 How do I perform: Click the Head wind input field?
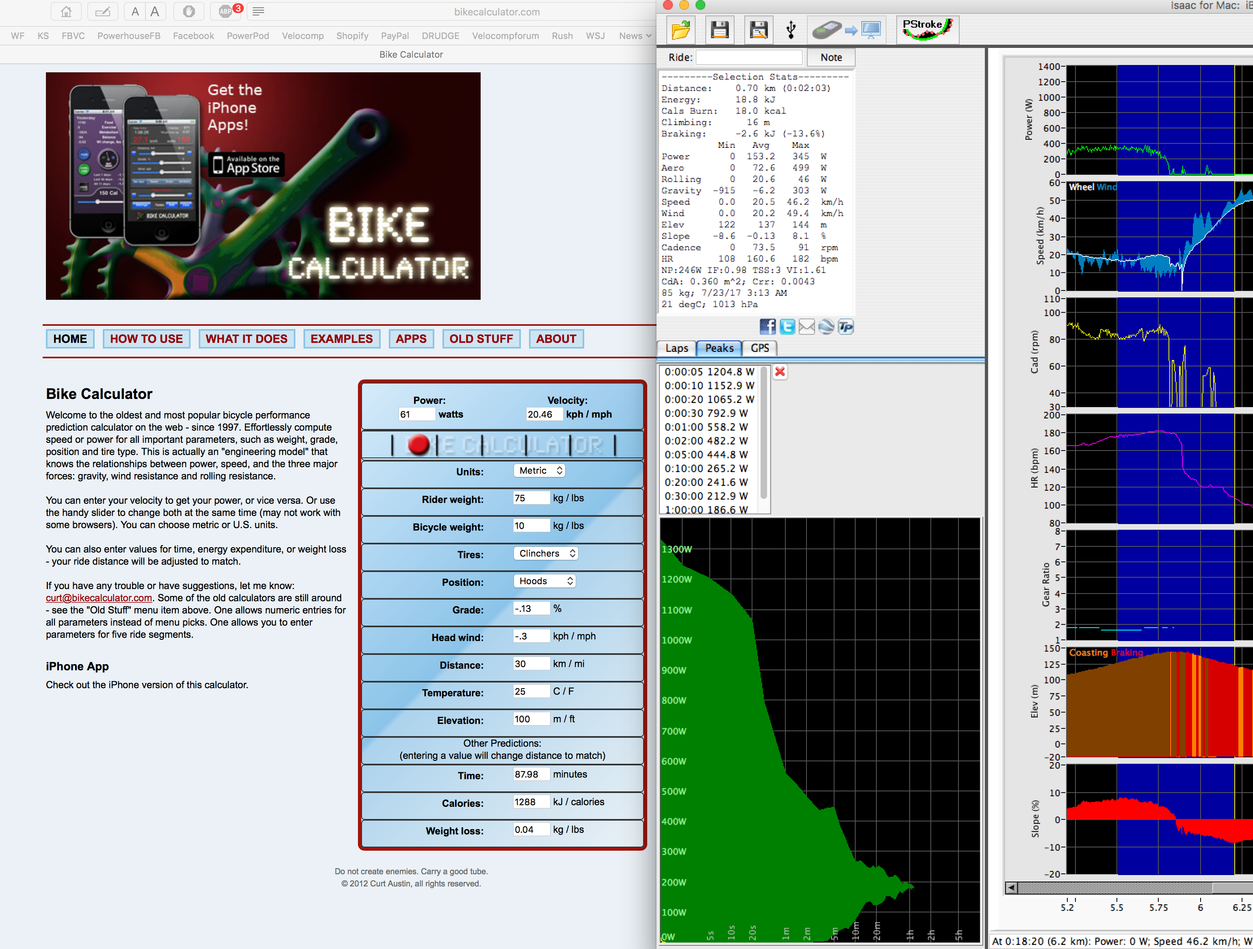(x=531, y=636)
